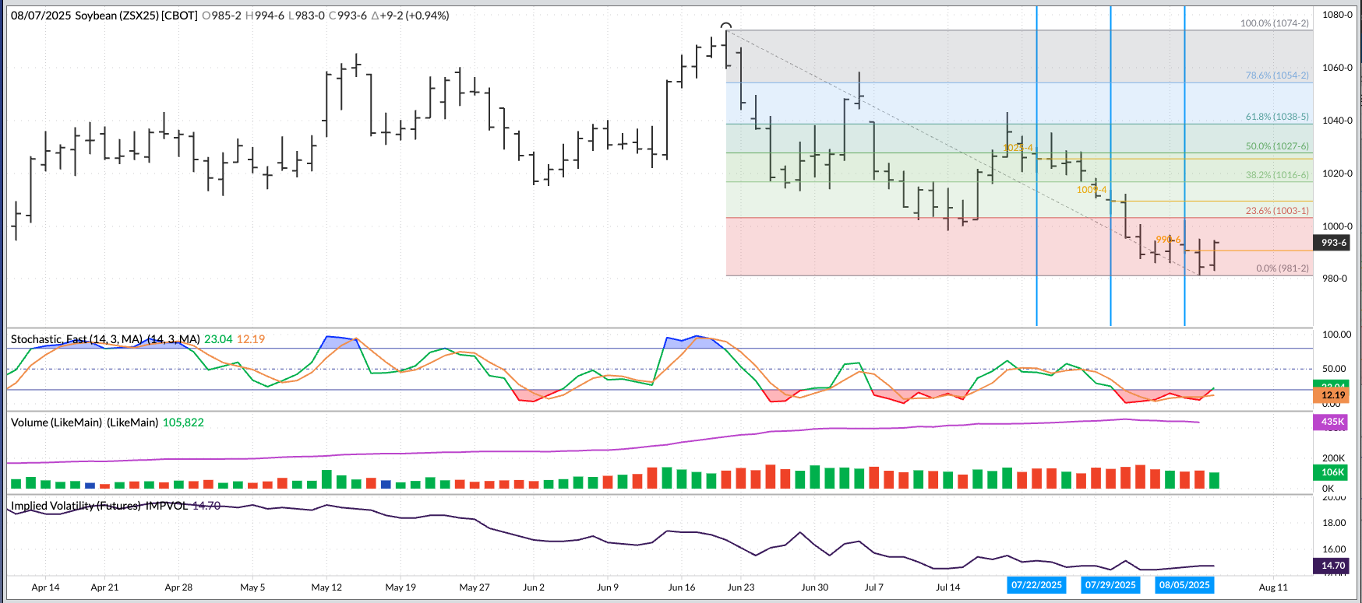This screenshot has height=603, width=1362.
Task: Open the Implied Volatility (Futures) indicator title
Action: click(x=99, y=506)
